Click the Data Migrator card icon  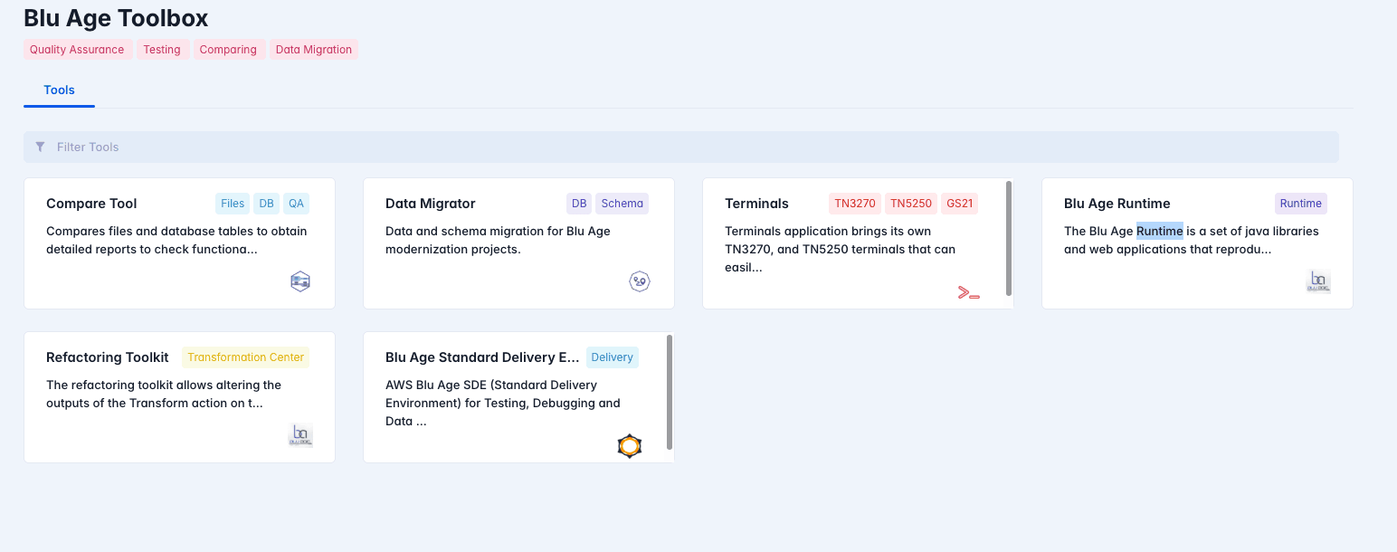coord(640,281)
